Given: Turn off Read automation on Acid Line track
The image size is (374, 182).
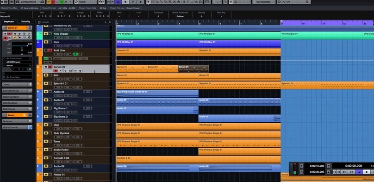Looking at the screenshot, I should pyautogui.click(x=75, y=54).
